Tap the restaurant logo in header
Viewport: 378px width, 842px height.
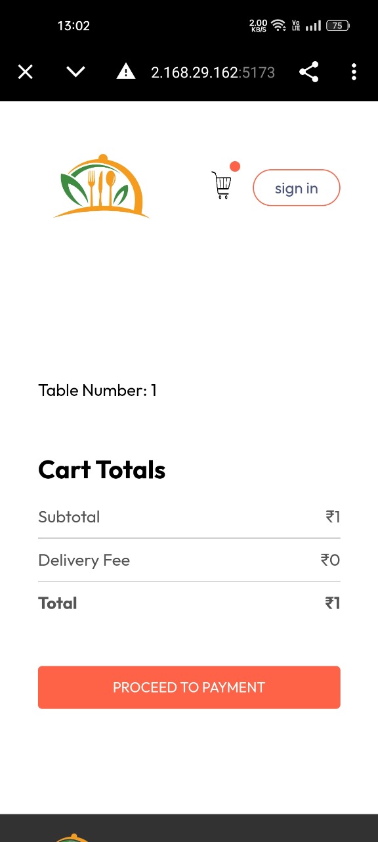pos(101,186)
